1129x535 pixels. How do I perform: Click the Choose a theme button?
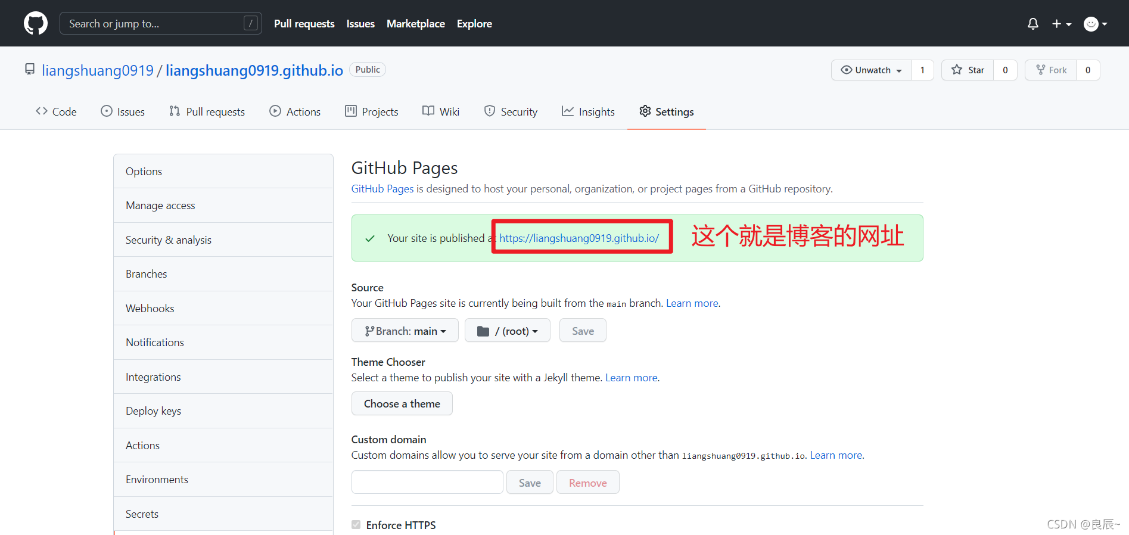tap(402, 404)
